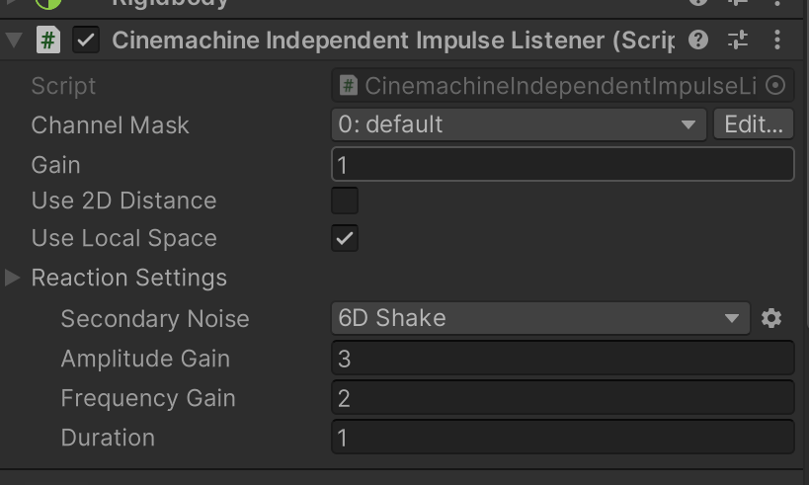Click the C# script icon in header

47,40
